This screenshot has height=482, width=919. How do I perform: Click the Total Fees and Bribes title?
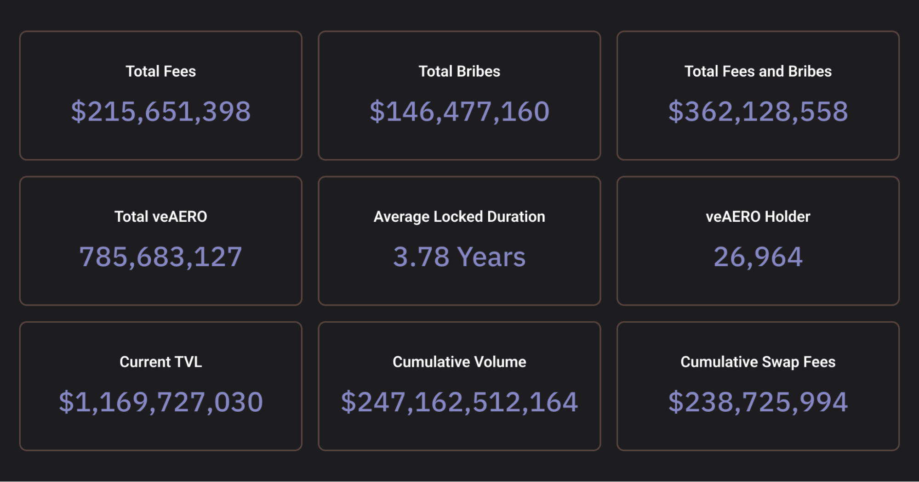tap(758, 71)
